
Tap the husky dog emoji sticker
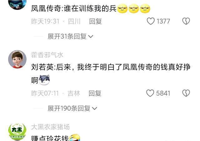(x=44, y=80)
